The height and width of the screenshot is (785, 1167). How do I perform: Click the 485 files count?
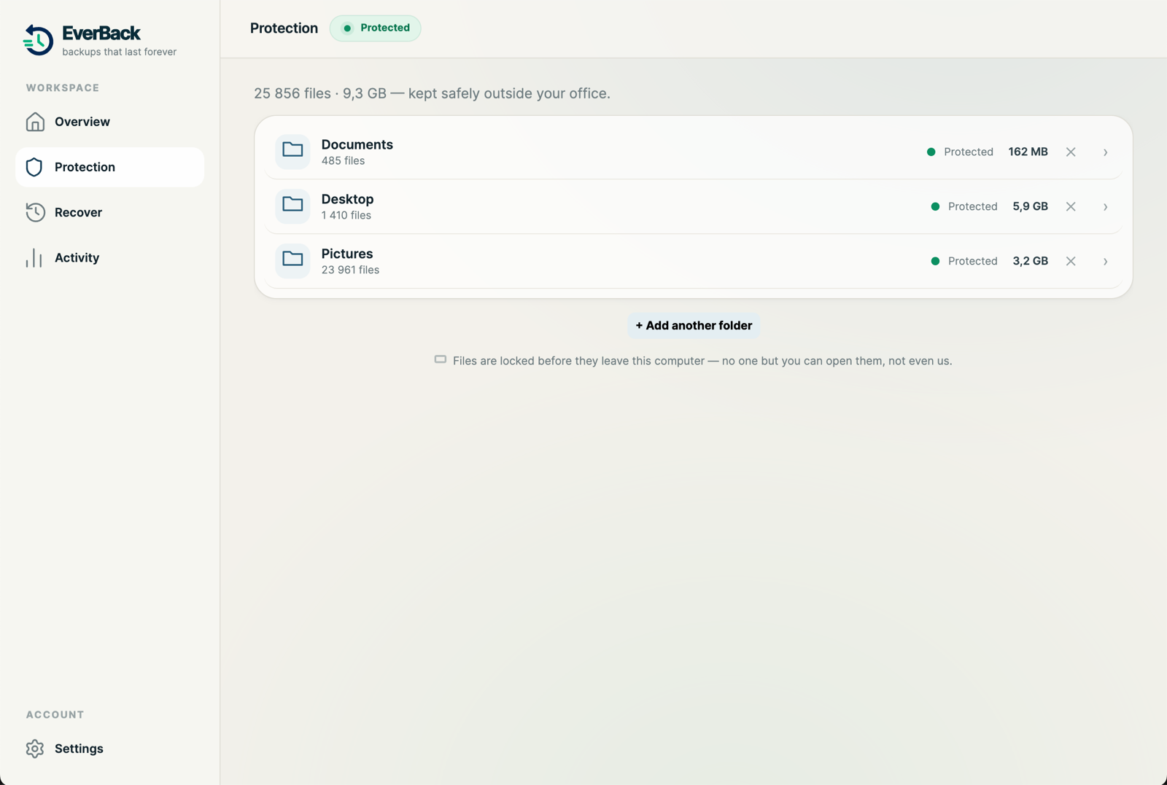[343, 160]
